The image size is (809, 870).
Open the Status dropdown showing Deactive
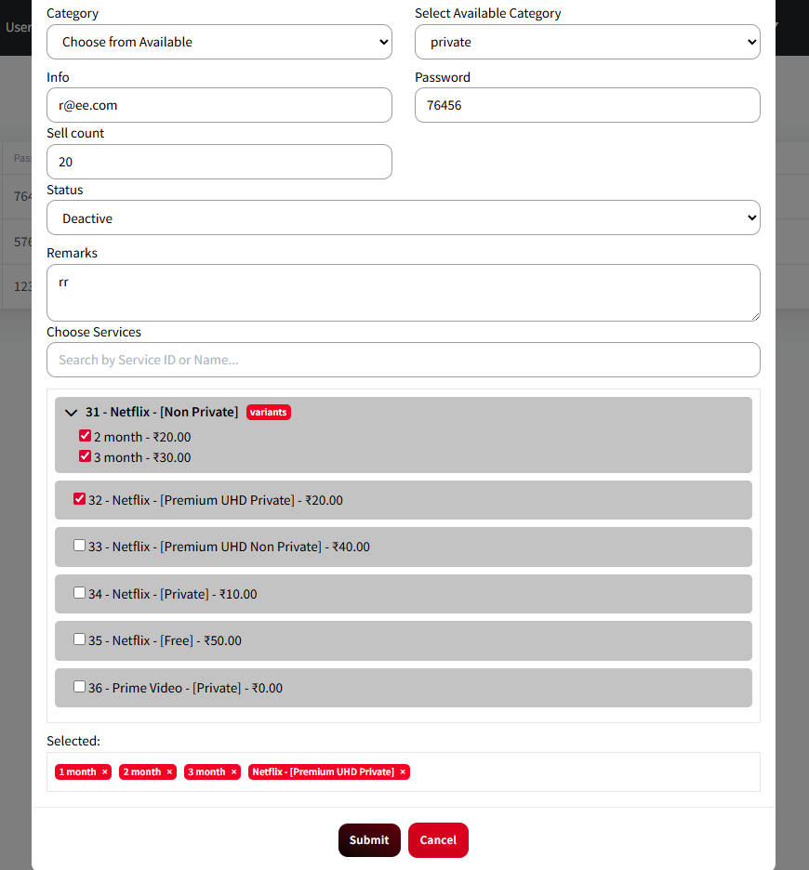[x=404, y=217]
